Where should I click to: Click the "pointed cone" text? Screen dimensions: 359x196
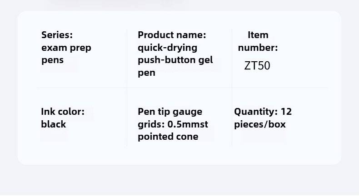pos(168,137)
